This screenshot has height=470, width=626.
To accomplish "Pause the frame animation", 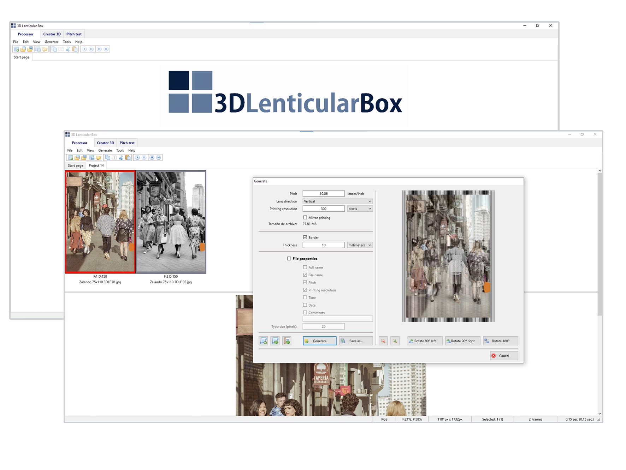I will click(x=144, y=158).
